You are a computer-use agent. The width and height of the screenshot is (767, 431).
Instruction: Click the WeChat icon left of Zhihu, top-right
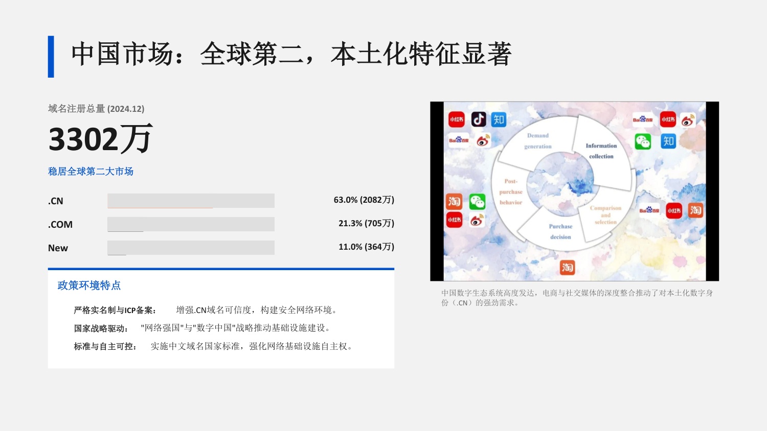(643, 141)
